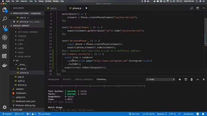This screenshot has width=207, height=116.
Task: Open the terminal selector dropdown '1: node'
Action: click(x=160, y=79)
